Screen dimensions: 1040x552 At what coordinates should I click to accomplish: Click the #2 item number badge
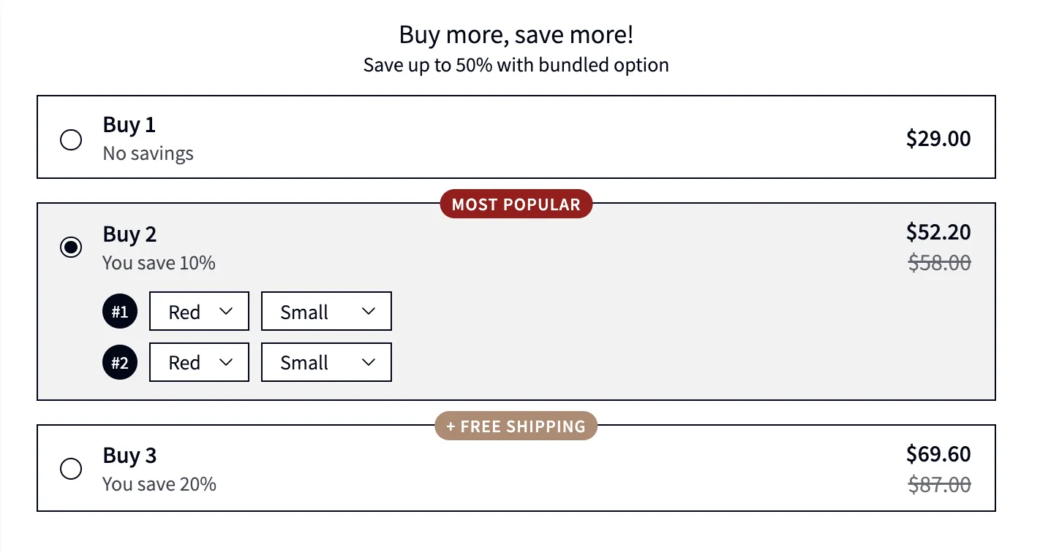pyautogui.click(x=120, y=362)
